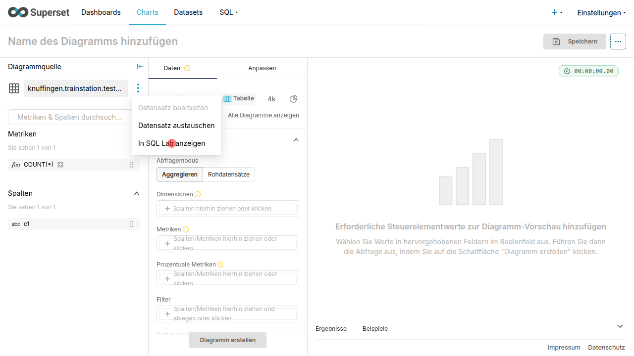Click the Alle Diagramme anzeigen link
634x356 pixels.
click(x=263, y=115)
